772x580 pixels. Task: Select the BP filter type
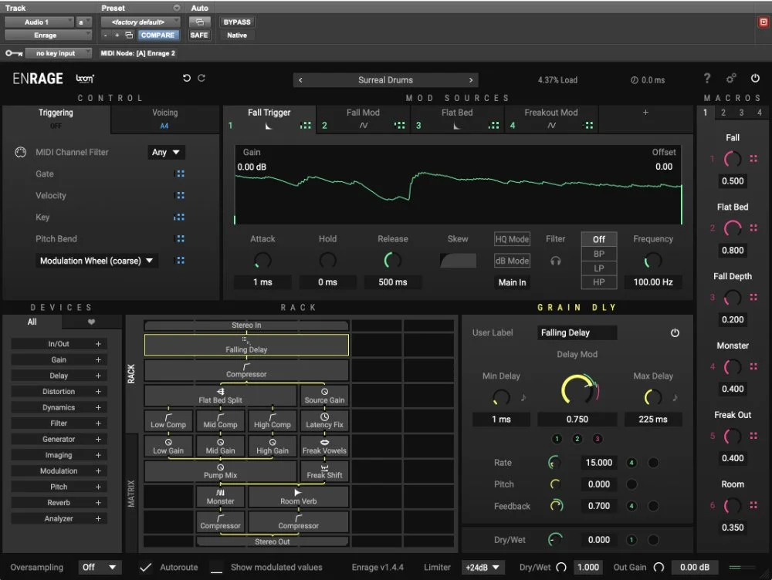[x=599, y=254]
